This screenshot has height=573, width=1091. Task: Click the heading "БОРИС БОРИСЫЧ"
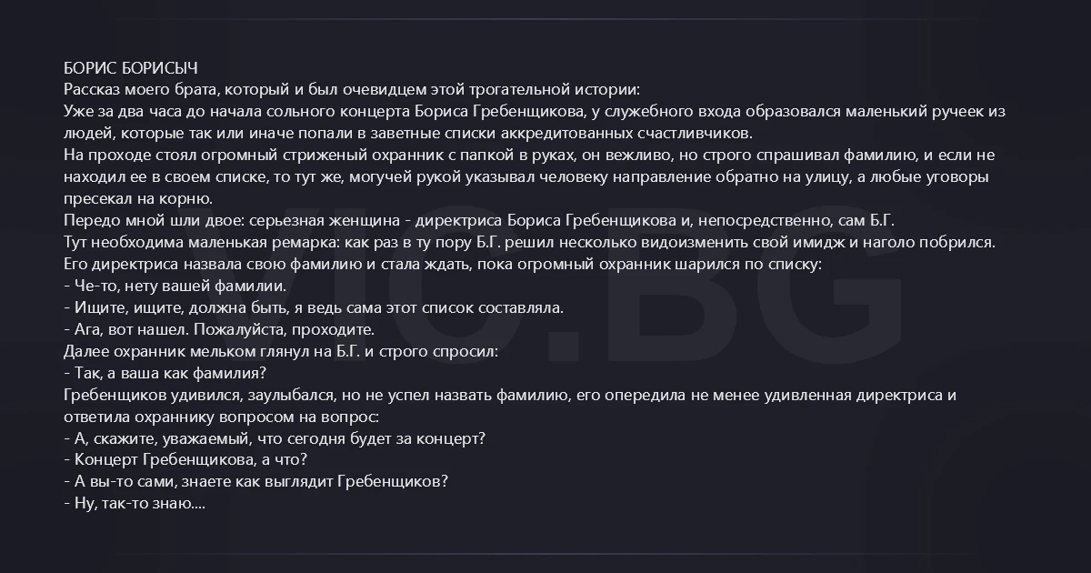point(132,68)
